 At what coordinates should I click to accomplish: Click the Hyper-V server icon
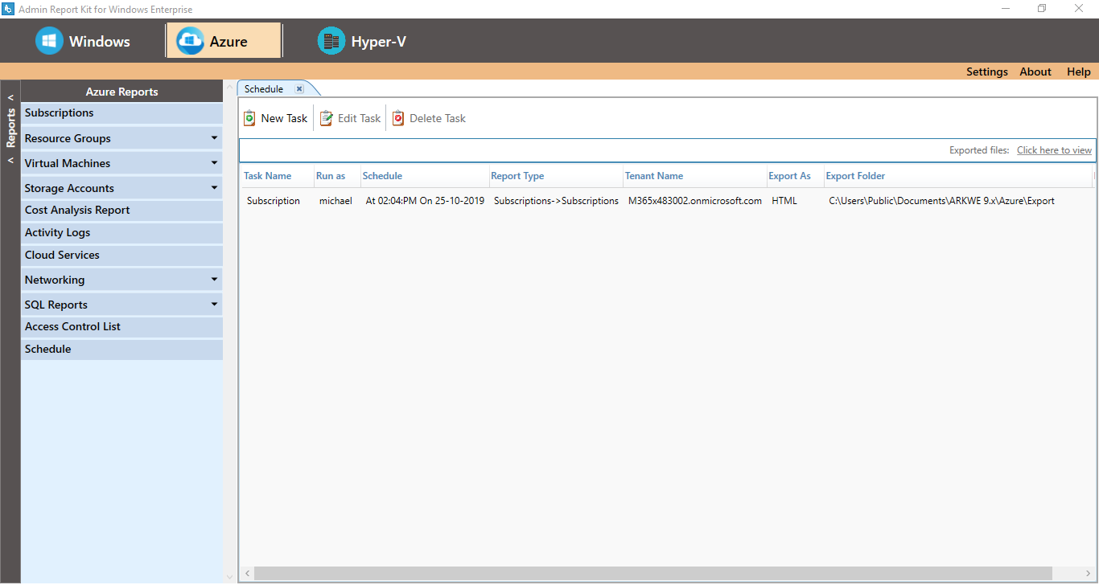[x=331, y=41]
